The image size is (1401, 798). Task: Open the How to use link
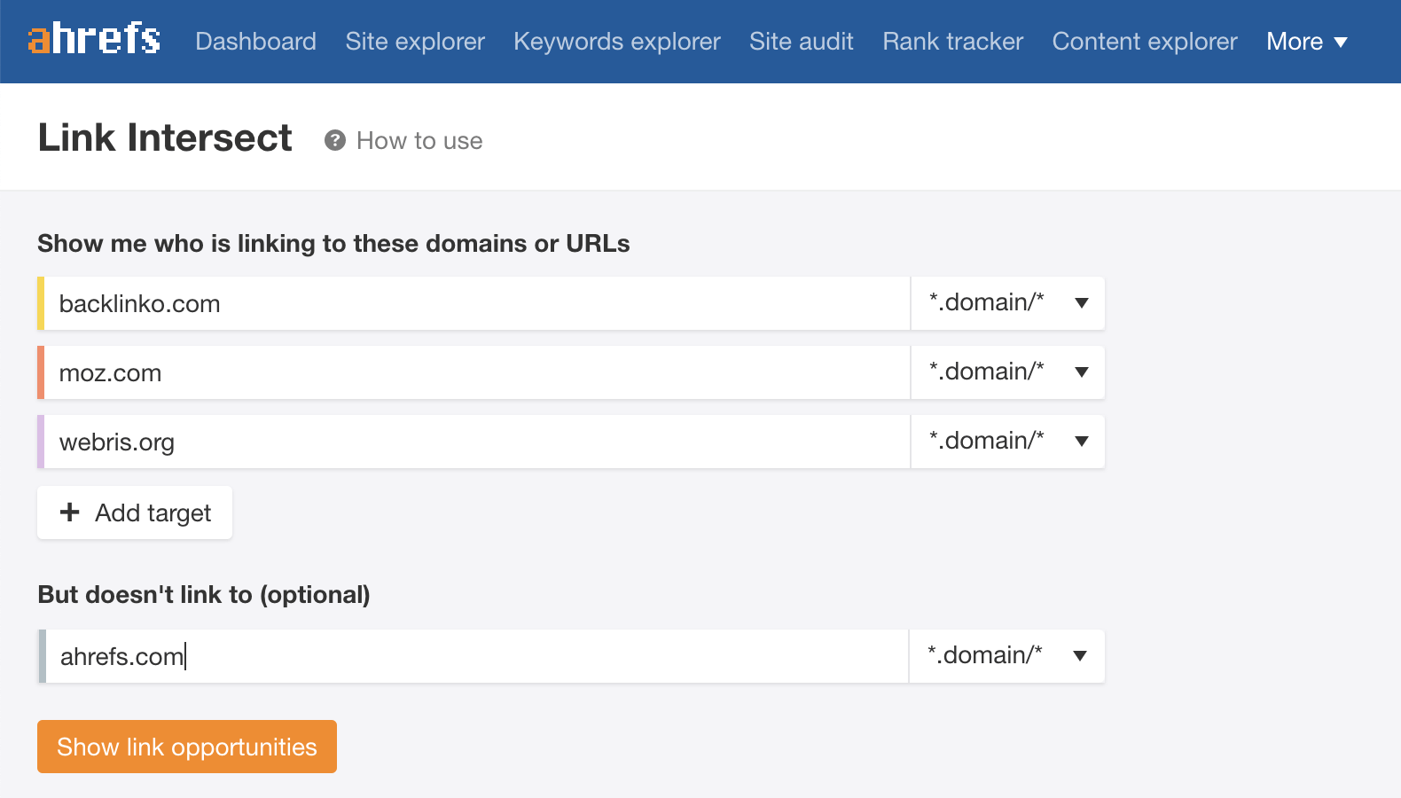click(x=419, y=141)
